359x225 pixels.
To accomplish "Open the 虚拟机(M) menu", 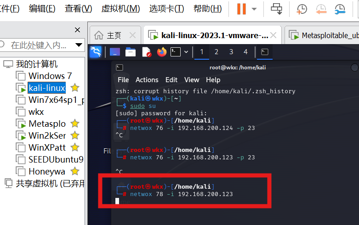I will 120,9.
